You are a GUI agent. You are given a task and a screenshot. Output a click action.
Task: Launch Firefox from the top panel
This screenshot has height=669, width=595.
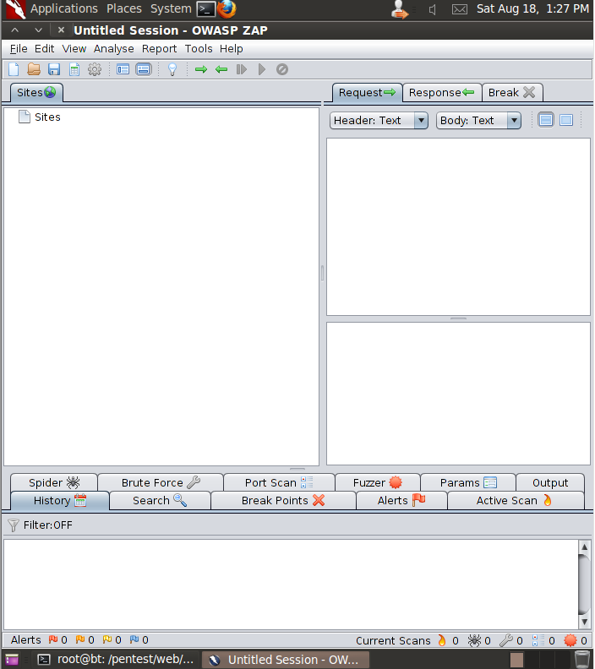click(227, 9)
